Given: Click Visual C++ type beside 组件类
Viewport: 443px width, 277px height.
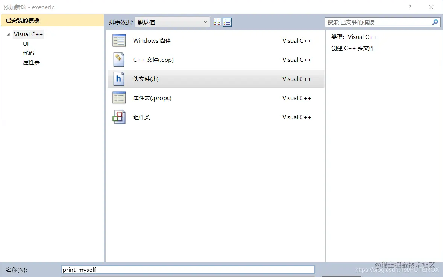Looking at the screenshot, I should point(297,117).
